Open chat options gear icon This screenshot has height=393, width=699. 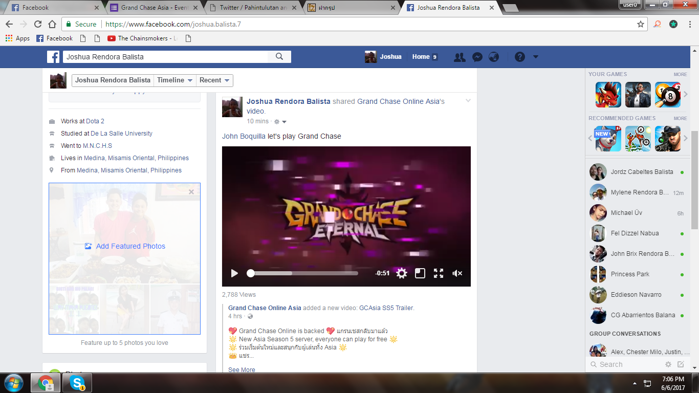coord(668,364)
